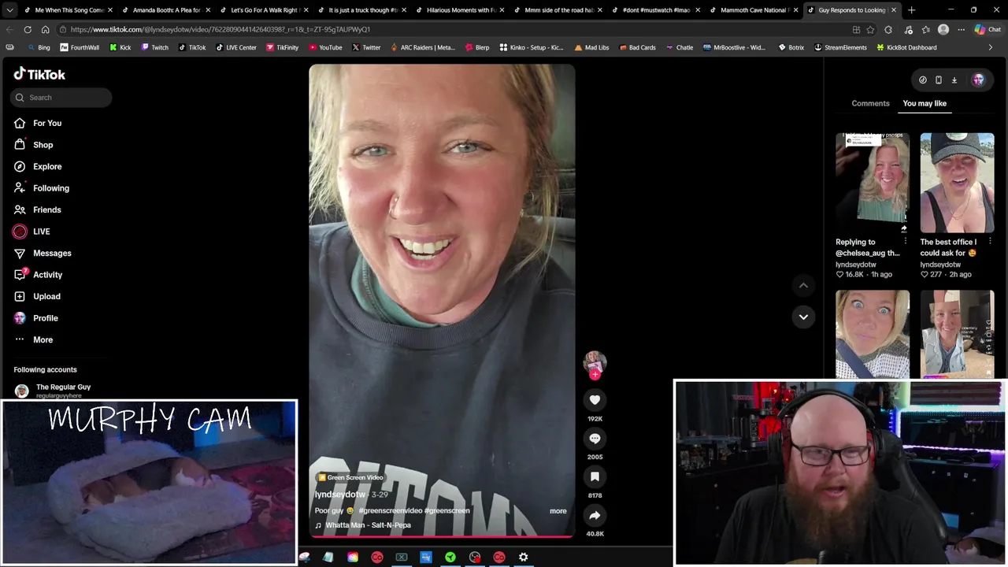
Task: Open comments via the speech bubble icon
Action: click(x=595, y=439)
